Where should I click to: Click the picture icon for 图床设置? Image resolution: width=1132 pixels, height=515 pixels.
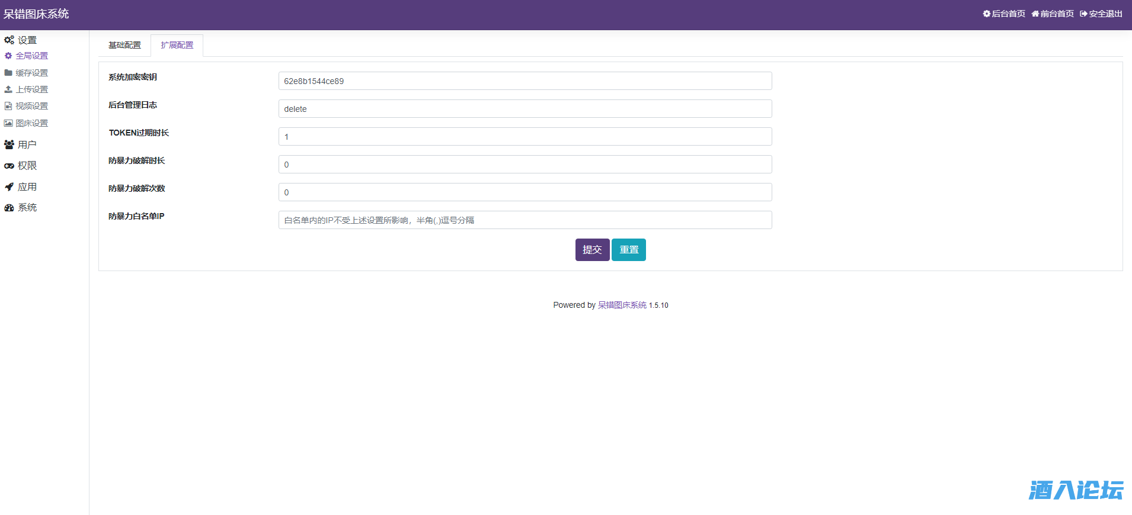pyautogui.click(x=8, y=123)
